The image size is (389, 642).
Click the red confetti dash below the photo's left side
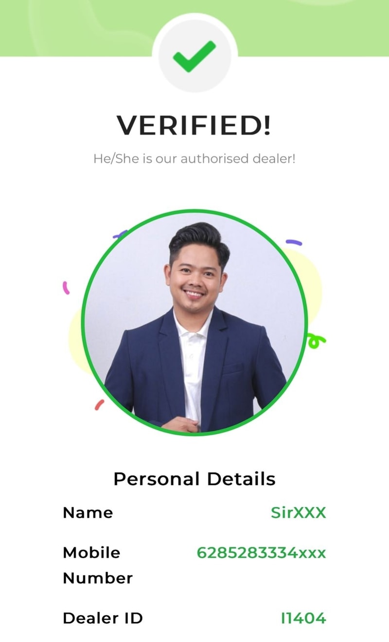point(99,404)
